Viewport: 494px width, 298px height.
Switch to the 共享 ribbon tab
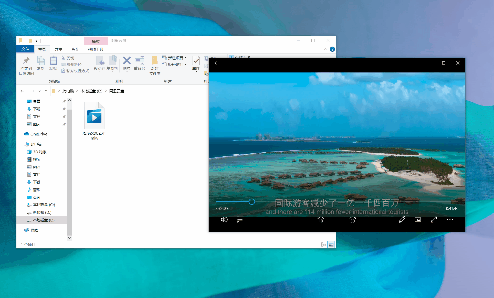pyautogui.click(x=59, y=49)
